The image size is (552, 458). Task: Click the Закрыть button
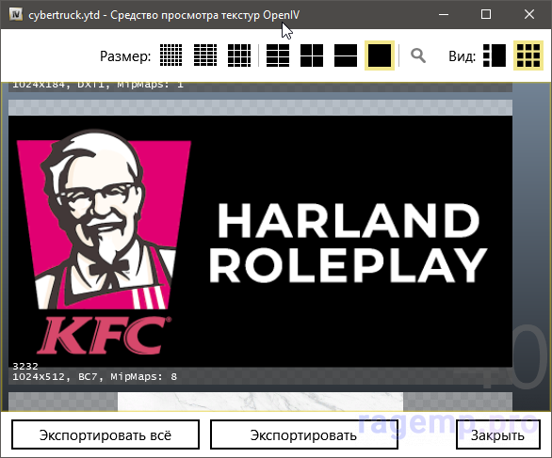497,434
